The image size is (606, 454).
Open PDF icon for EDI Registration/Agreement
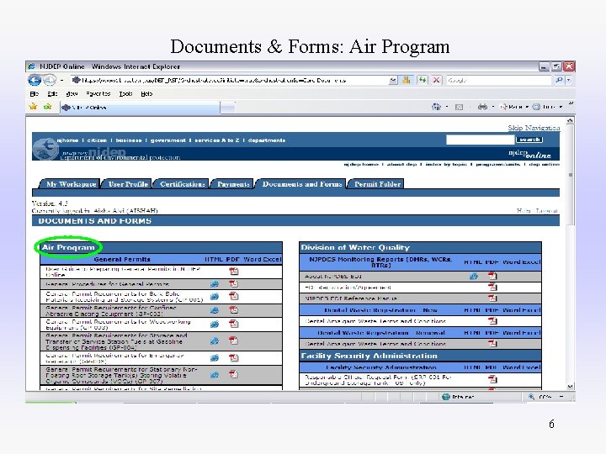492,288
